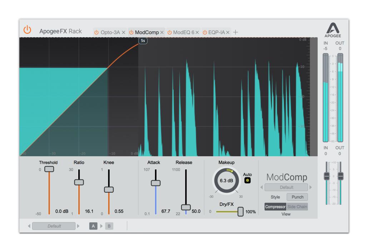Open the Side Chain view
This screenshot has height=252, width=368.
(297, 207)
